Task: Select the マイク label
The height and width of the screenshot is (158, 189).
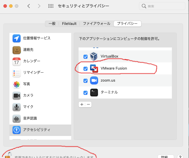Action: [x=28, y=107]
